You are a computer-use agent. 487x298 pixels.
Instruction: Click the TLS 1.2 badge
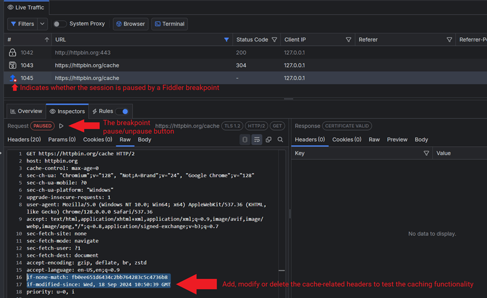coord(232,126)
